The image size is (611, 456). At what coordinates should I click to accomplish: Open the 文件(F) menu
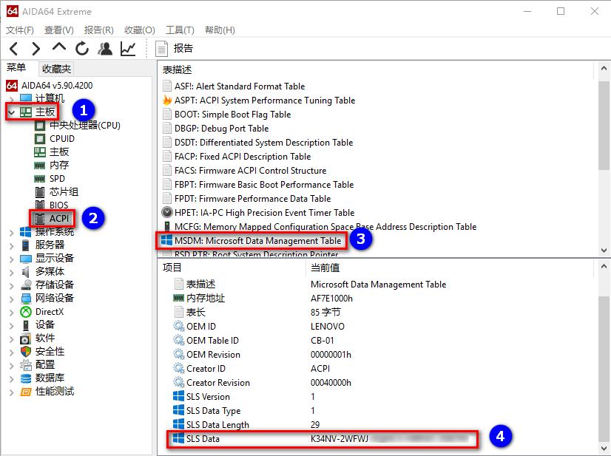click(20, 30)
